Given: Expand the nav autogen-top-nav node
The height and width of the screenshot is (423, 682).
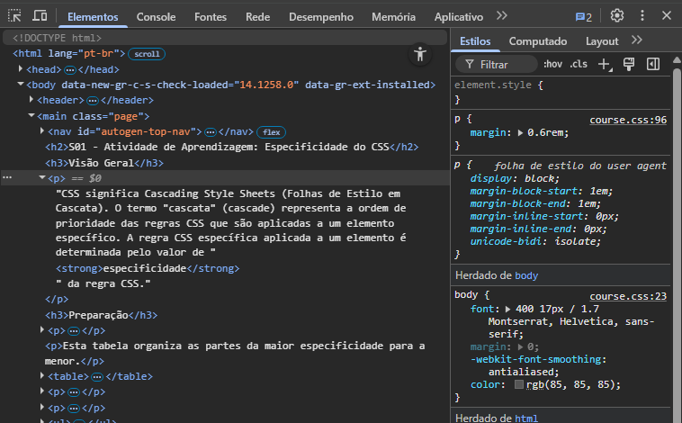Looking at the screenshot, I should click(42, 130).
